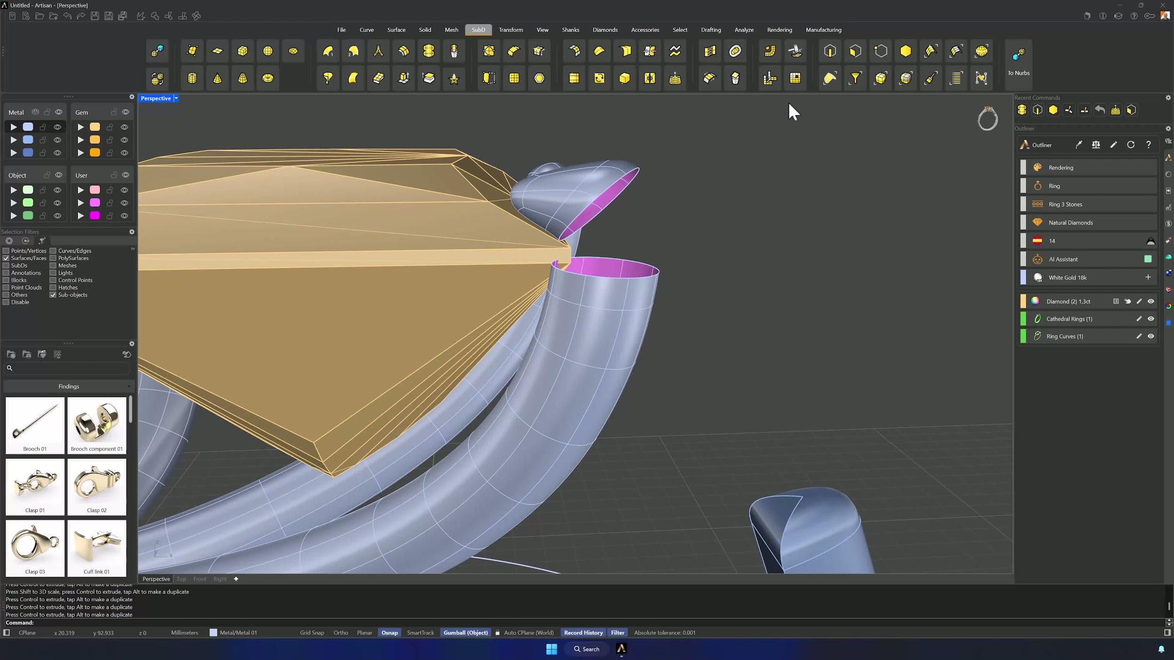This screenshot has height=660, width=1174.
Task: Edit the Cathedral Rings (1) pencil icon
Action: (1139, 319)
